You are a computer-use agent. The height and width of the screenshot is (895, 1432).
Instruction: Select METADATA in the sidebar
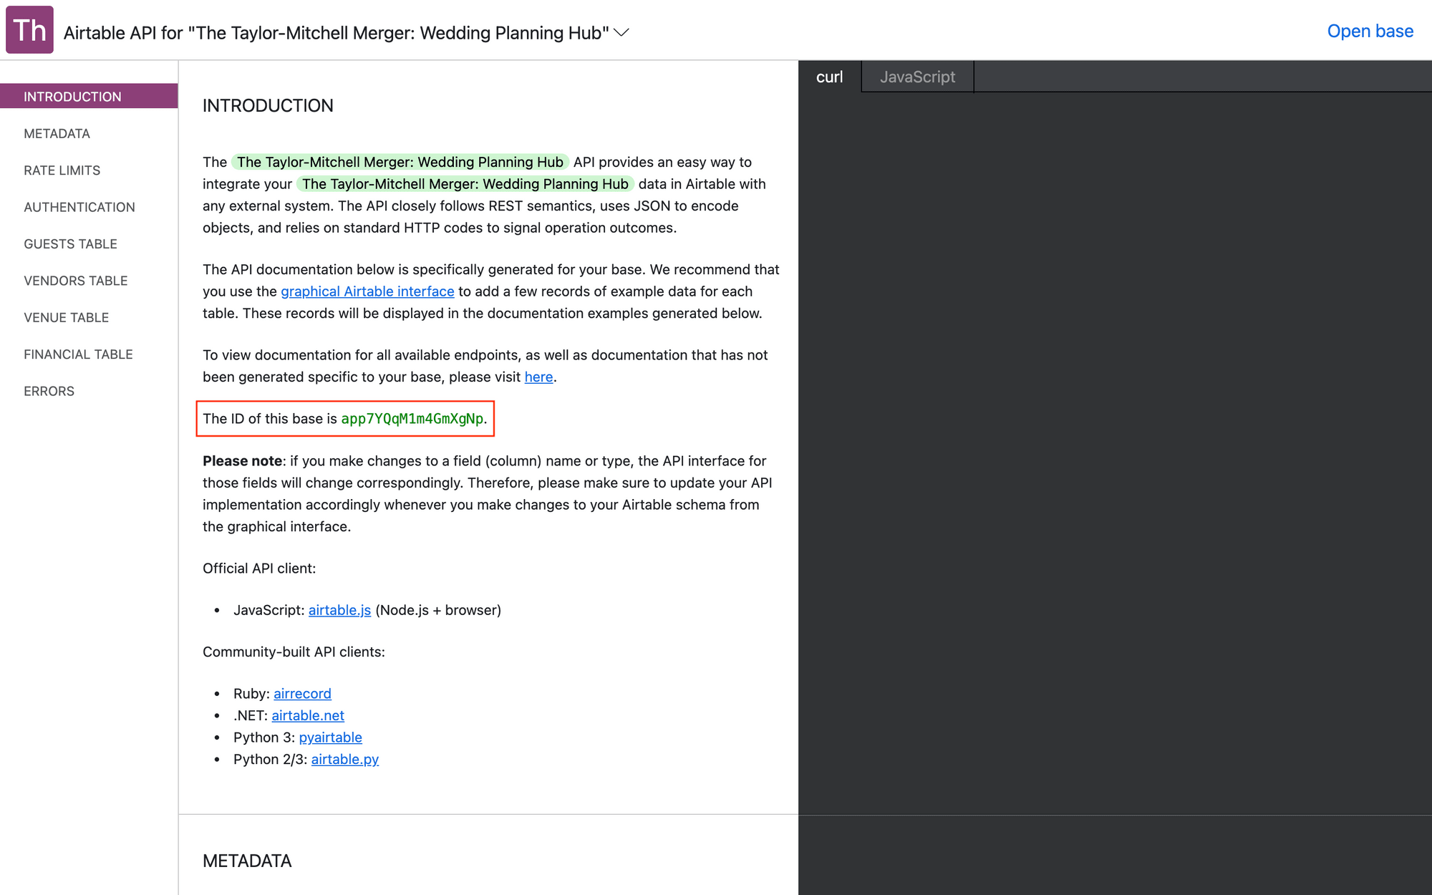[x=57, y=133]
